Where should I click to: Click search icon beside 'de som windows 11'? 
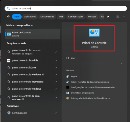(x=9, y=97)
